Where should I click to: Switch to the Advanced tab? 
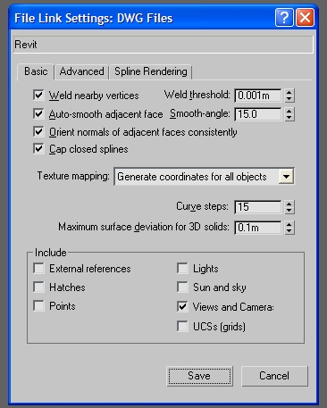pos(81,71)
